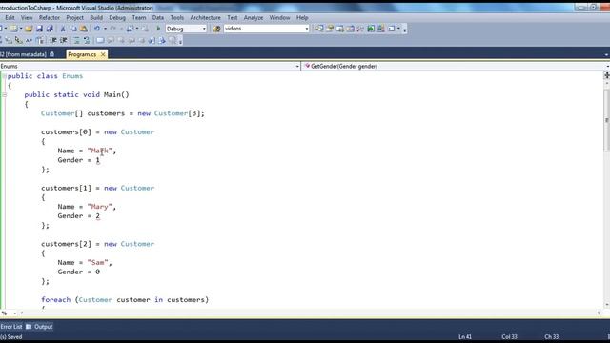
Task: Open the Start Page toolbar icon
Action: [371, 29]
